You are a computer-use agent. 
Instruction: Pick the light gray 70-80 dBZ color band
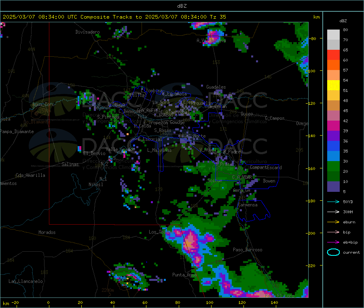coord(333,35)
